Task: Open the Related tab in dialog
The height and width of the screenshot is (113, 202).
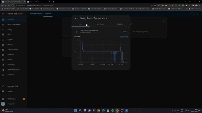Action: pyautogui.click(x=120, y=24)
